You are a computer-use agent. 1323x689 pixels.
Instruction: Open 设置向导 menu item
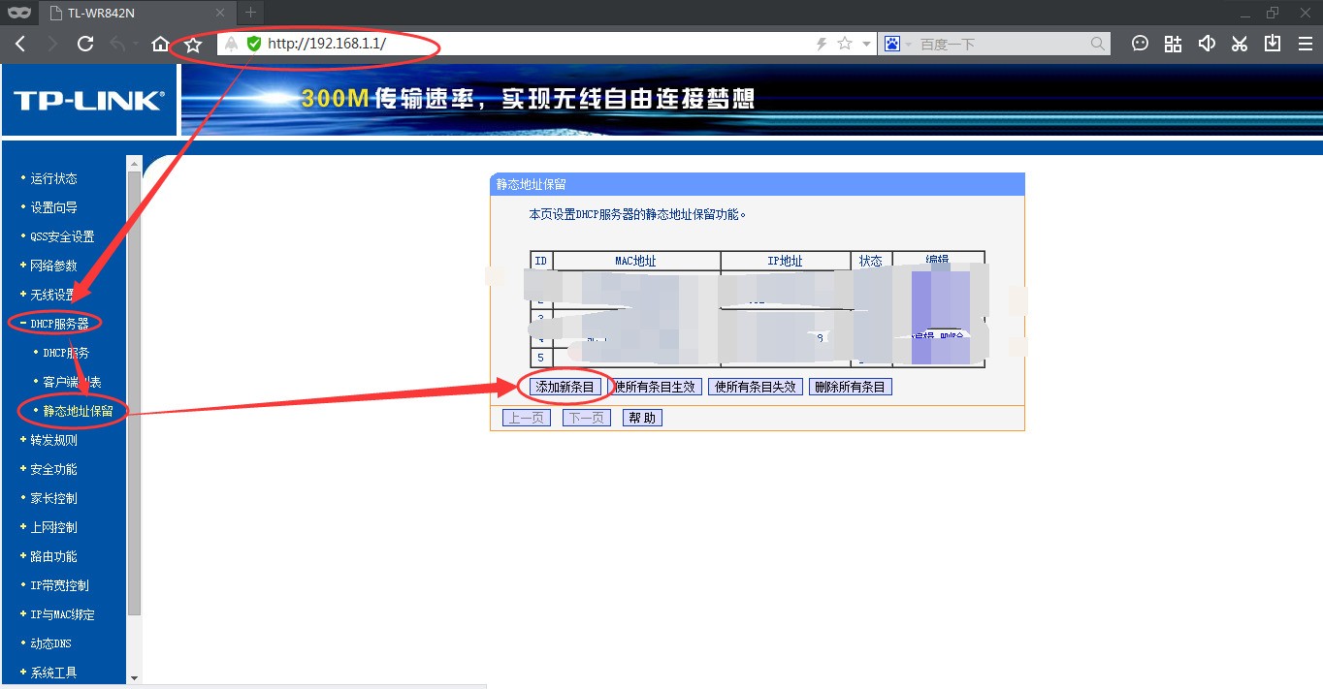(x=53, y=207)
